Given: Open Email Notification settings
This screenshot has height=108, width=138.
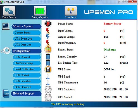Looking at the screenshot, I should 27,69.
